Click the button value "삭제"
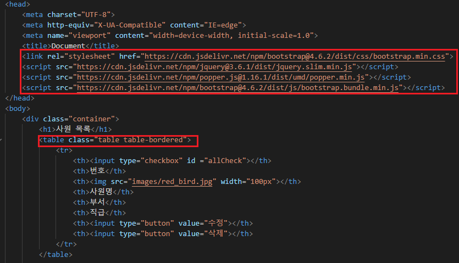459x263 pixels. click(215, 233)
